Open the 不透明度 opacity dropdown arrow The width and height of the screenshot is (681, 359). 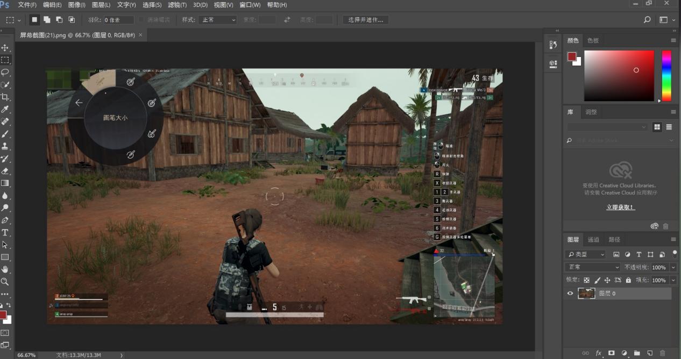tap(673, 267)
